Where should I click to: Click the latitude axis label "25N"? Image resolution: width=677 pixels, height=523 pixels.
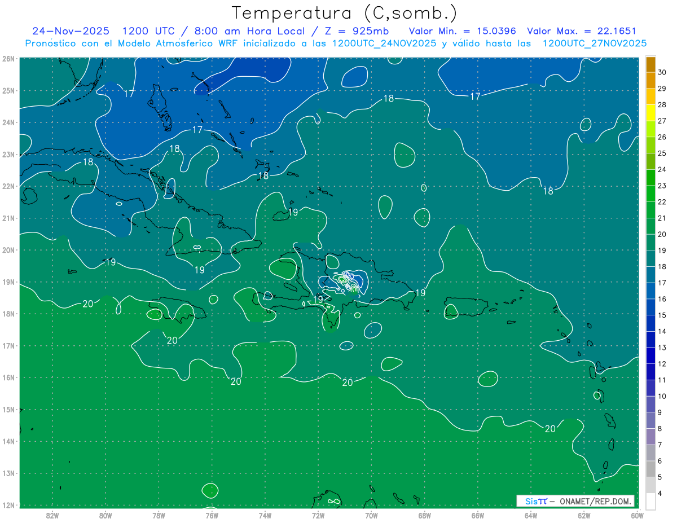(8, 90)
